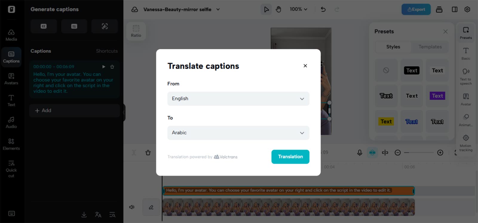The width and height of the screenshot is (478, 223).
Task: Click the download captions icon
Action: pos(84,214)
